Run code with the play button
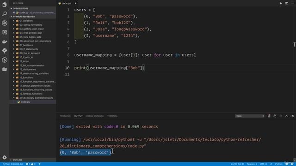Image resolution: width=296 pixels, height=166 pixels. pyautogui.click(x=281, y=3)
